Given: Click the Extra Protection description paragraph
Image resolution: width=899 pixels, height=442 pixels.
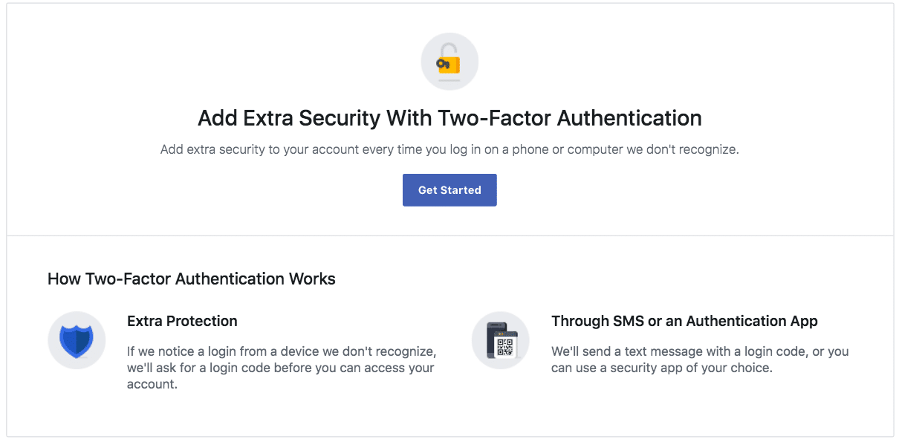Looking at the screenshot, I should [x=281, y=368].
